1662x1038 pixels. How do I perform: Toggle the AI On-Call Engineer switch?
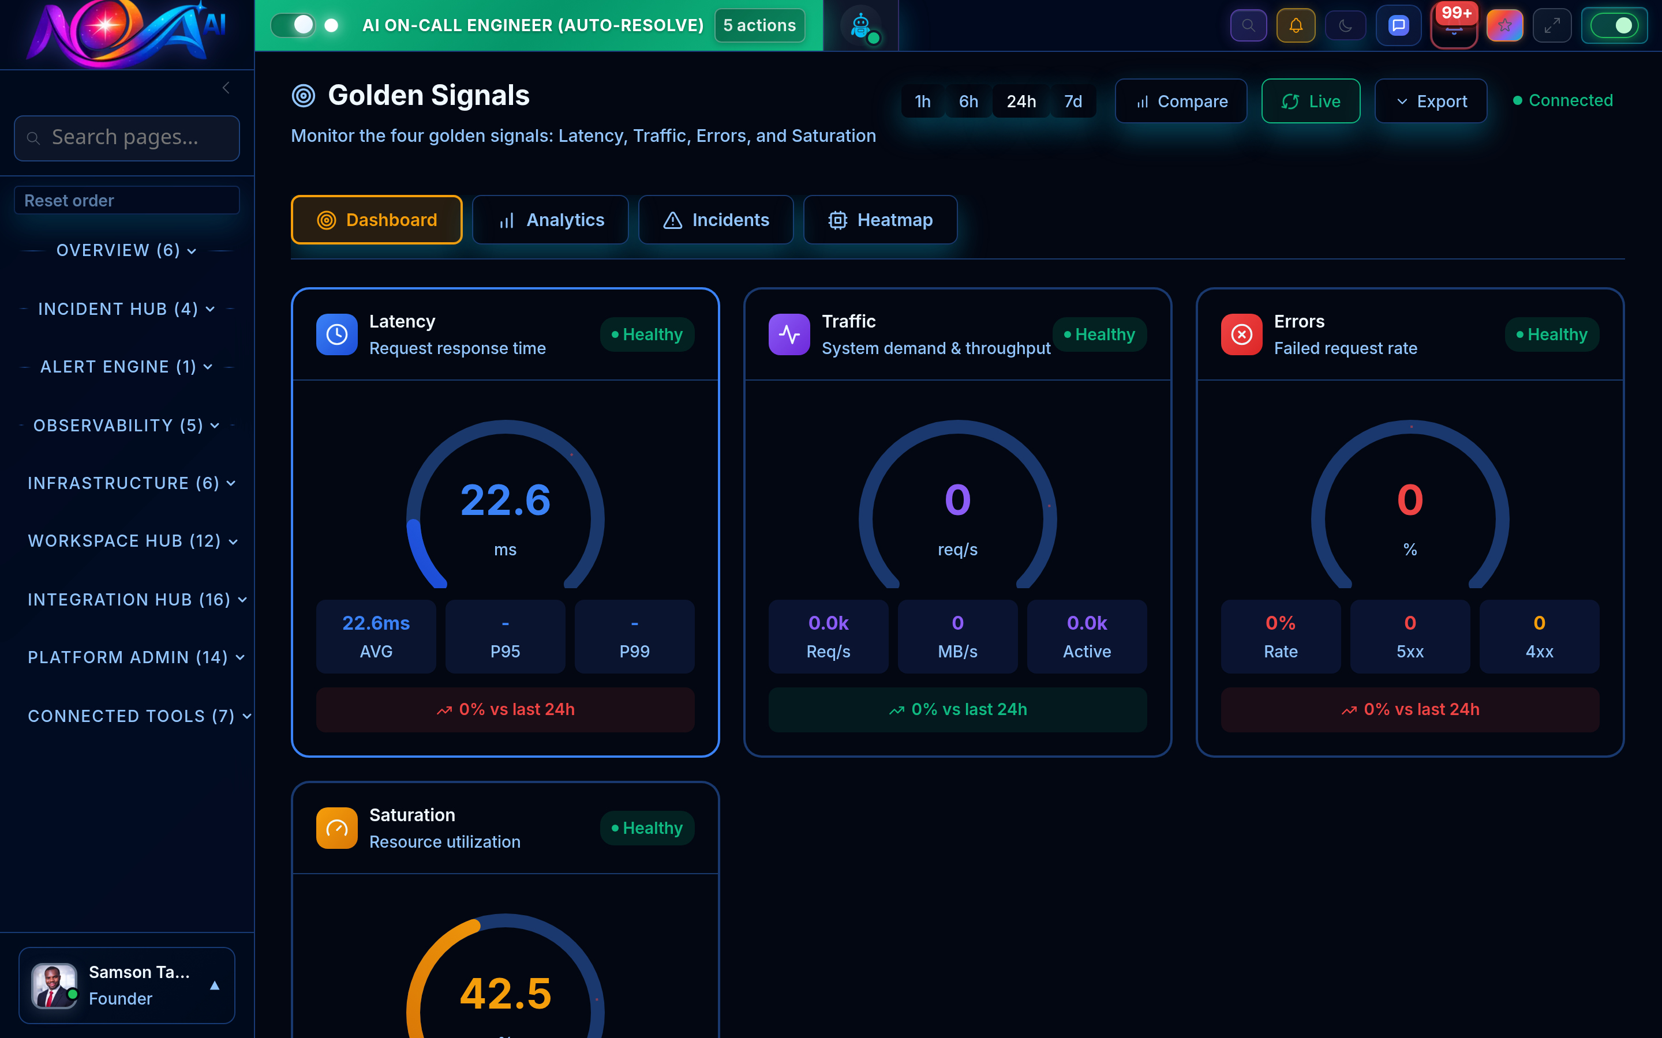[293, 25]
